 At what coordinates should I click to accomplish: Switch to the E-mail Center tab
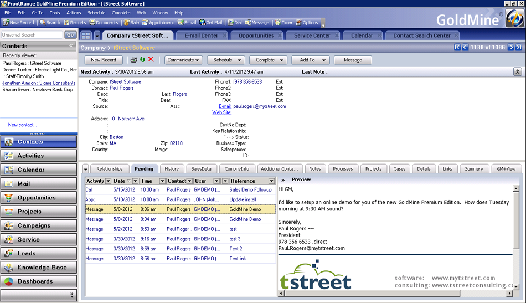tap(202, 35)
